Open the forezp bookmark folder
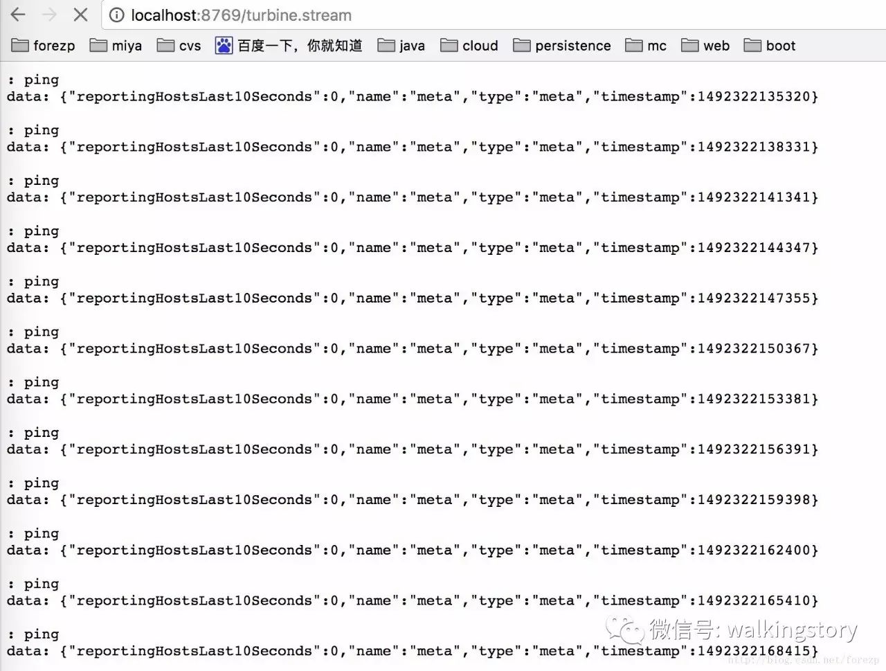This screenshot has height=671, width=886. [43, 46]
